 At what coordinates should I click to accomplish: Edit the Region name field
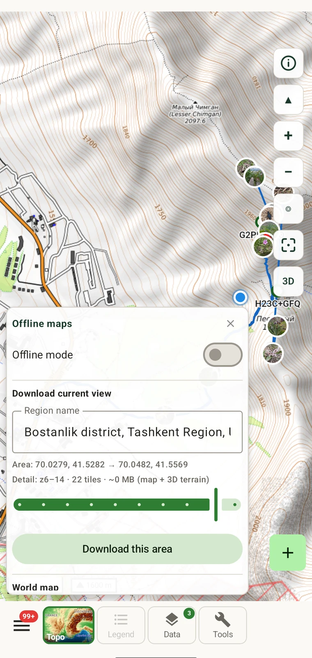click(127, 432)
